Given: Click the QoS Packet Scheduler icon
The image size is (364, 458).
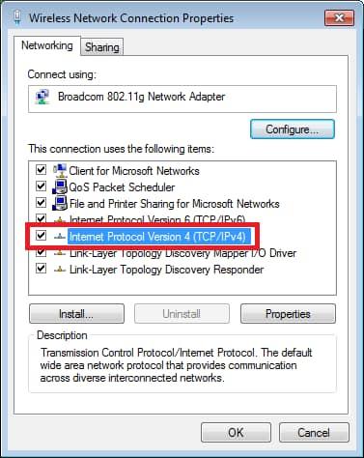Looking at the screenshot, I should click(x=60, y=186).
